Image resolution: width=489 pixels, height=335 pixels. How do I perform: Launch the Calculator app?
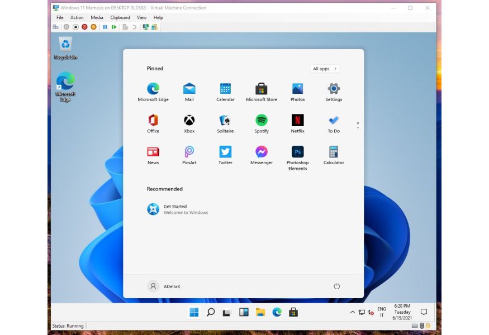tap(334, 155)
